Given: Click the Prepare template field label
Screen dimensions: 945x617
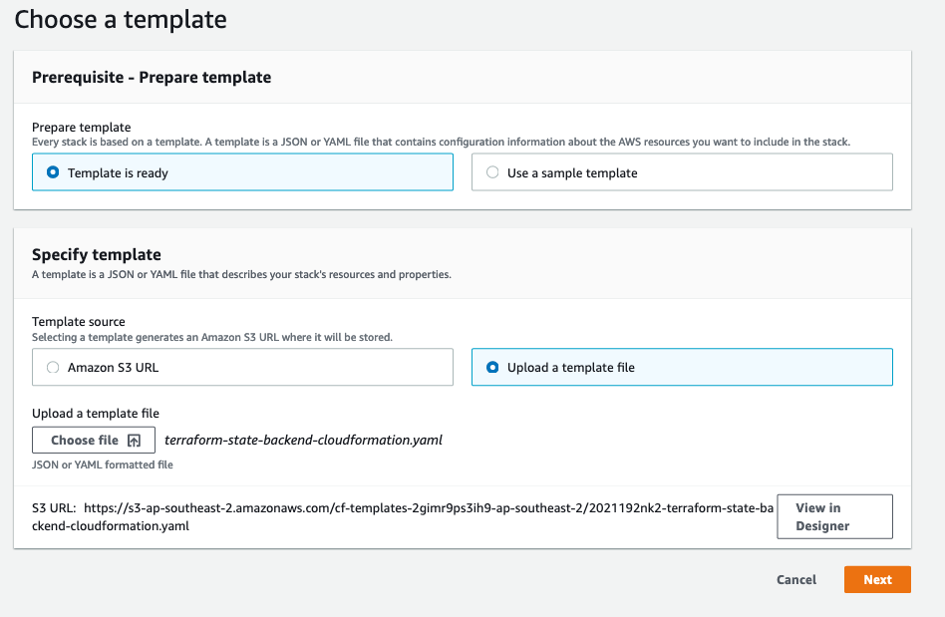Looking at the screenshot, I should 82,128.
